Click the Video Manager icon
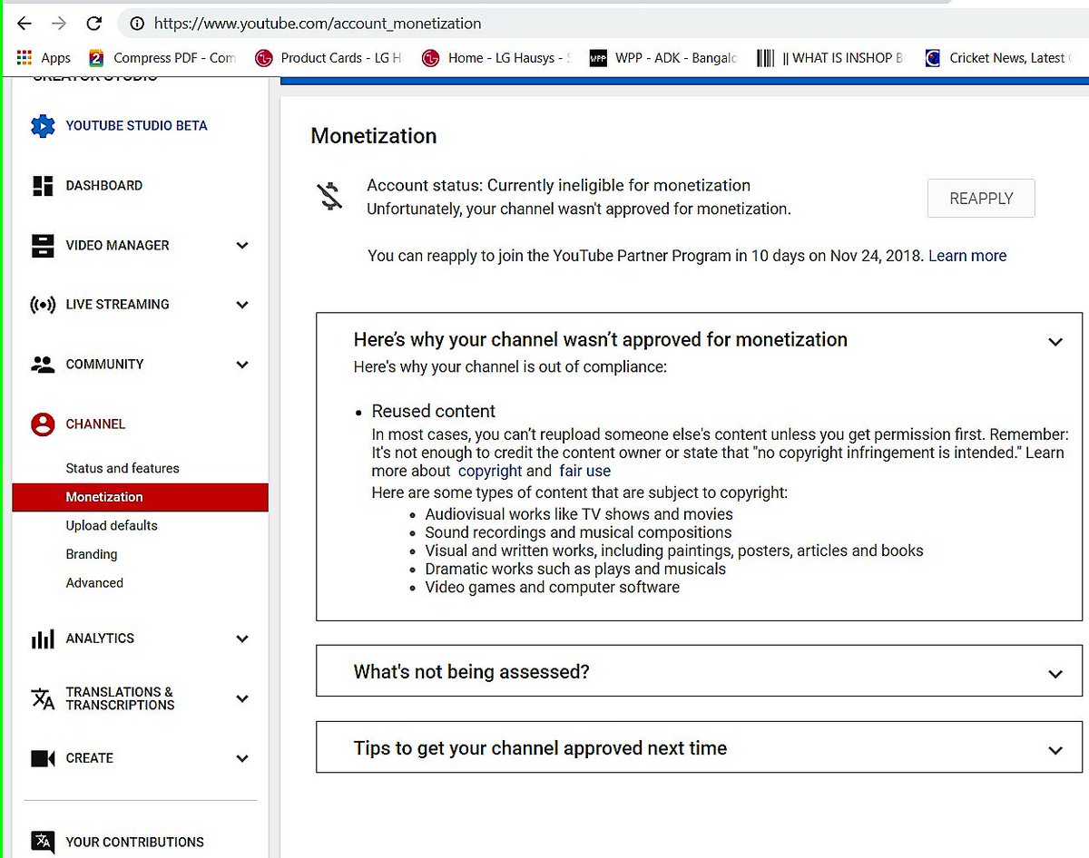The image size is (1089, 858). tap(43, 246)
